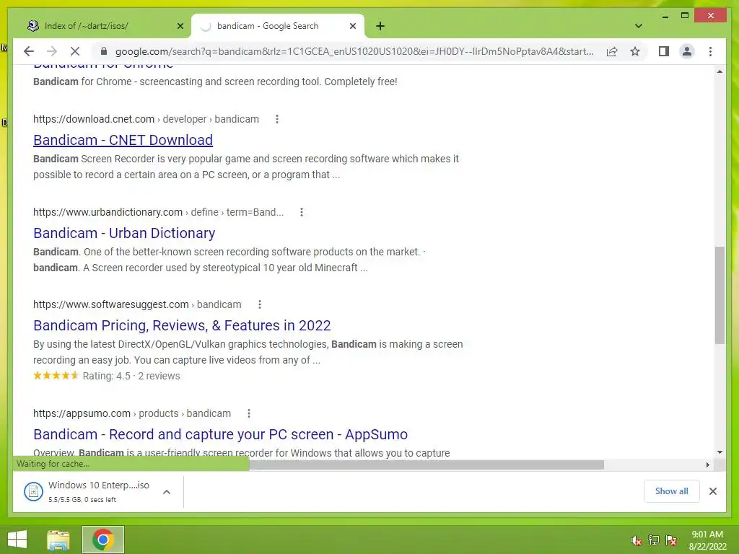Viewport: 739px width, 554px height.
Task: Expand the tab search dropdown
Action: click(639, 26)
